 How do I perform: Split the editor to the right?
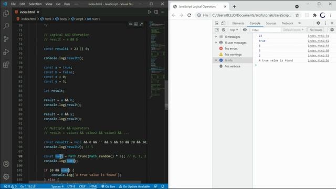point(156,12)
